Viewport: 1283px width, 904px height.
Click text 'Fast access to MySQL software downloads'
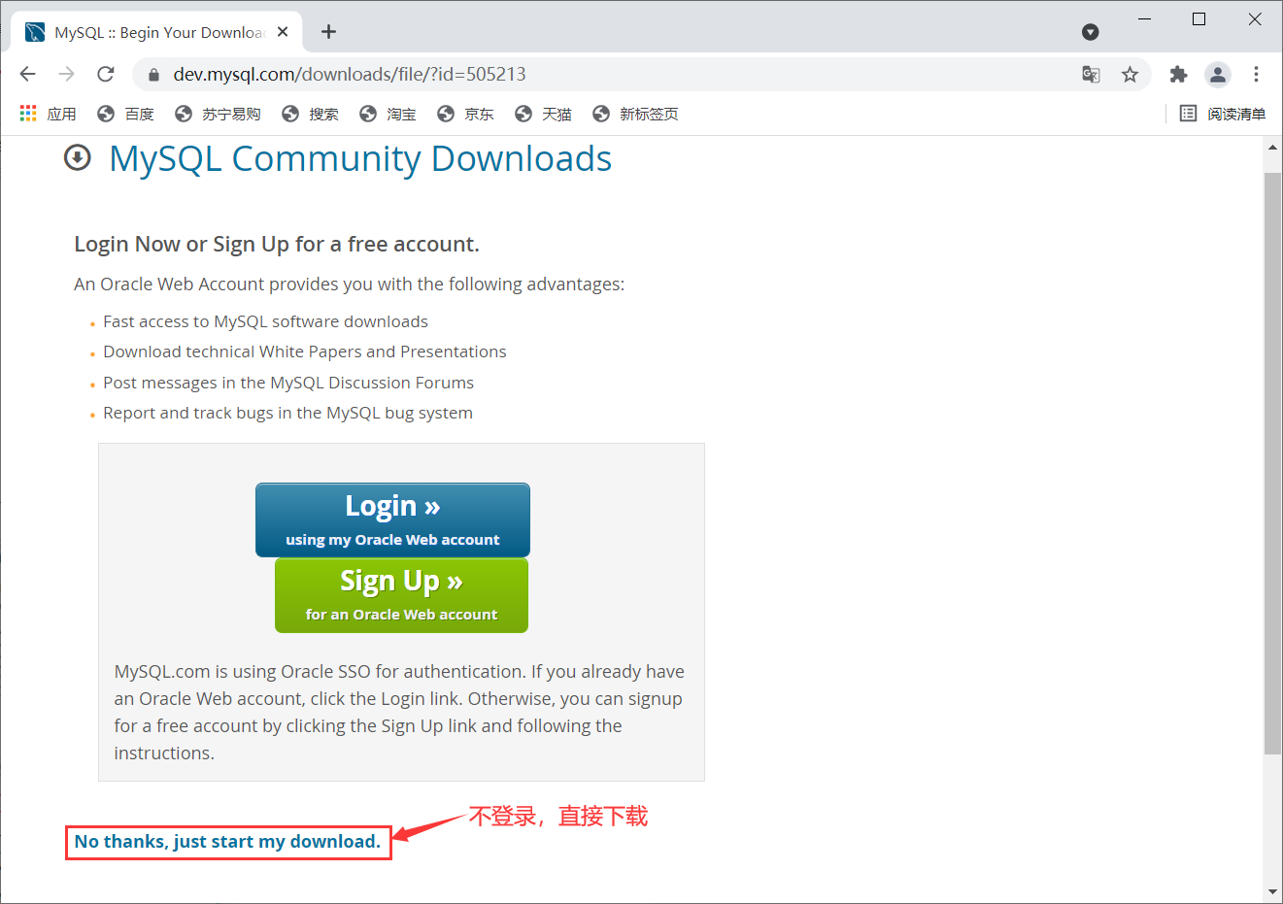pyautogui.click(x=265, y=321)
